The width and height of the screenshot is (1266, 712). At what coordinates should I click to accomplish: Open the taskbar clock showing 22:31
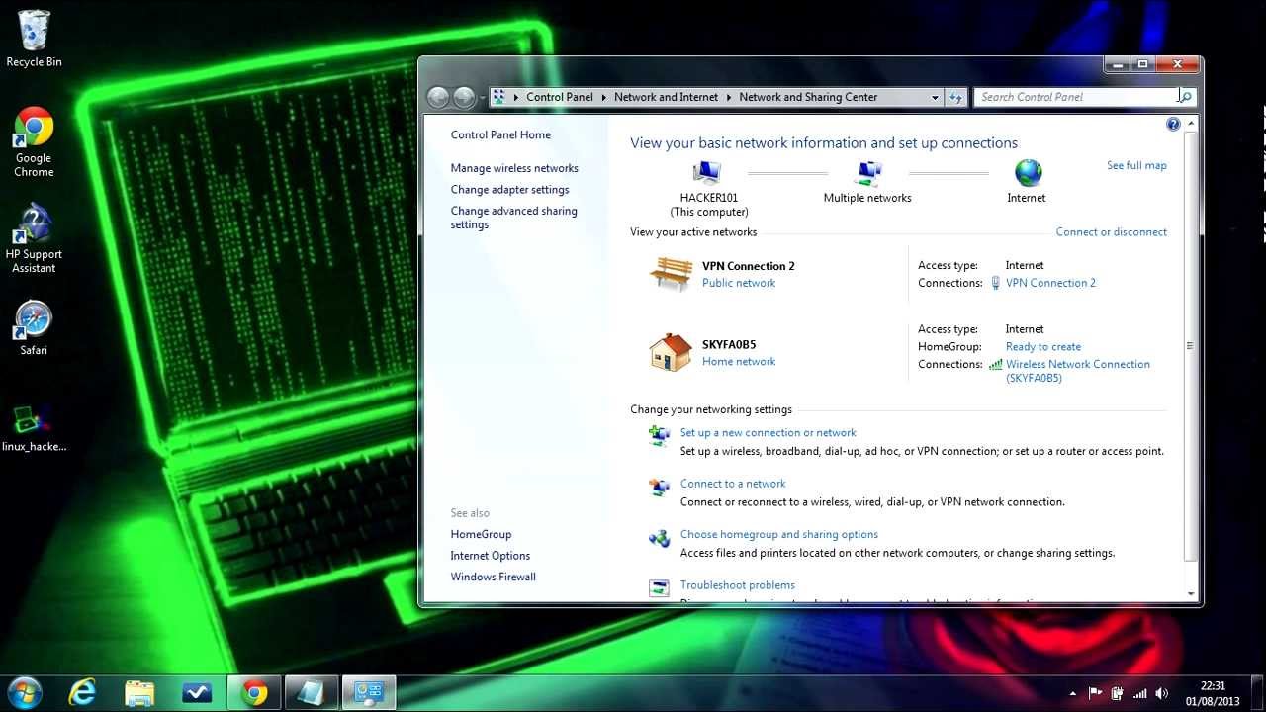tap(1213, 693)
